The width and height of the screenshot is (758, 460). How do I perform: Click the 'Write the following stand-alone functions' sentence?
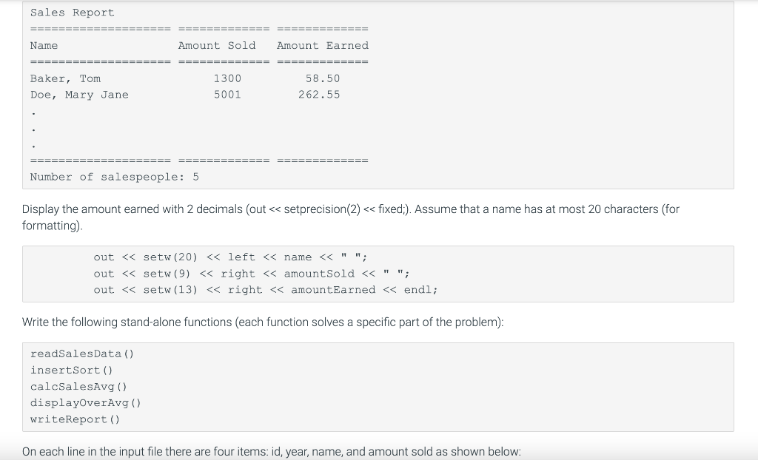[263, 321]
